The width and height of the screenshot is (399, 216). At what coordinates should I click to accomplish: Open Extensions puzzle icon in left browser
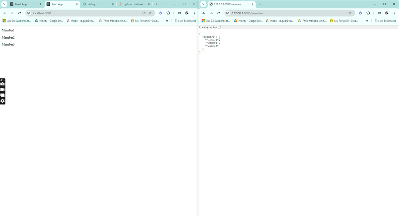point(168,13)
